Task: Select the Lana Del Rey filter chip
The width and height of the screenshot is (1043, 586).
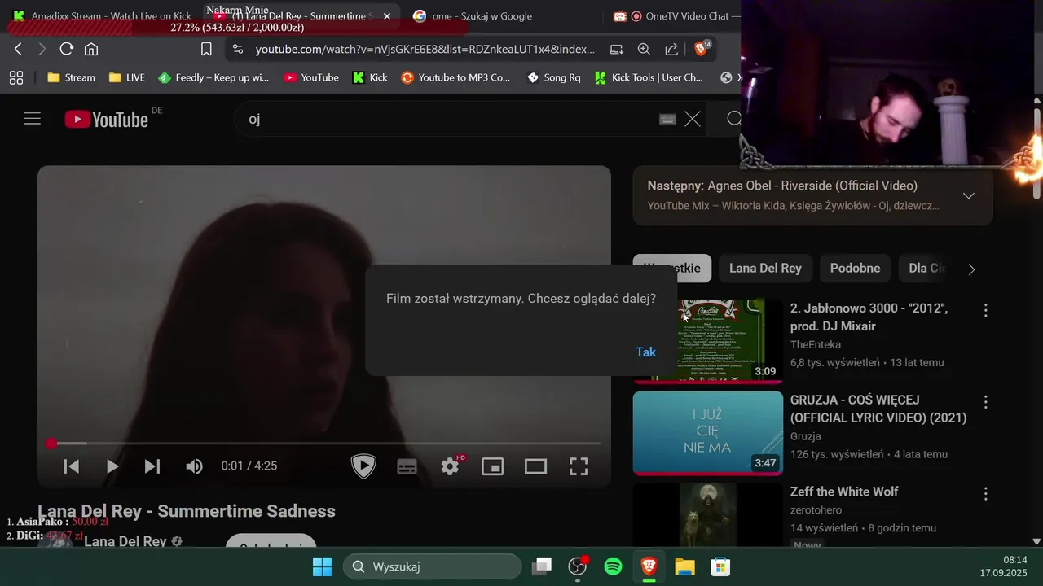Action: pos(765,269)
